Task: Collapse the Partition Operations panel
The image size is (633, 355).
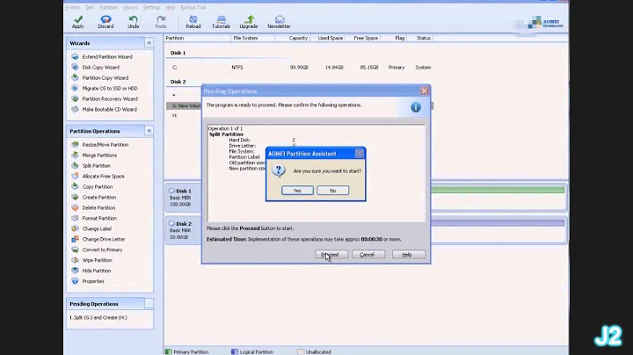Action: pyautogui.click(x=149, y=131)
